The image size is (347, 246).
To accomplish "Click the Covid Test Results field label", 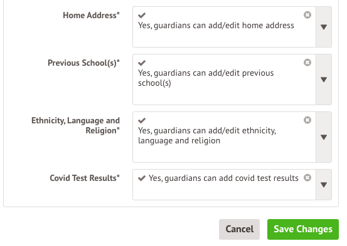I will [x=85, y=178].
